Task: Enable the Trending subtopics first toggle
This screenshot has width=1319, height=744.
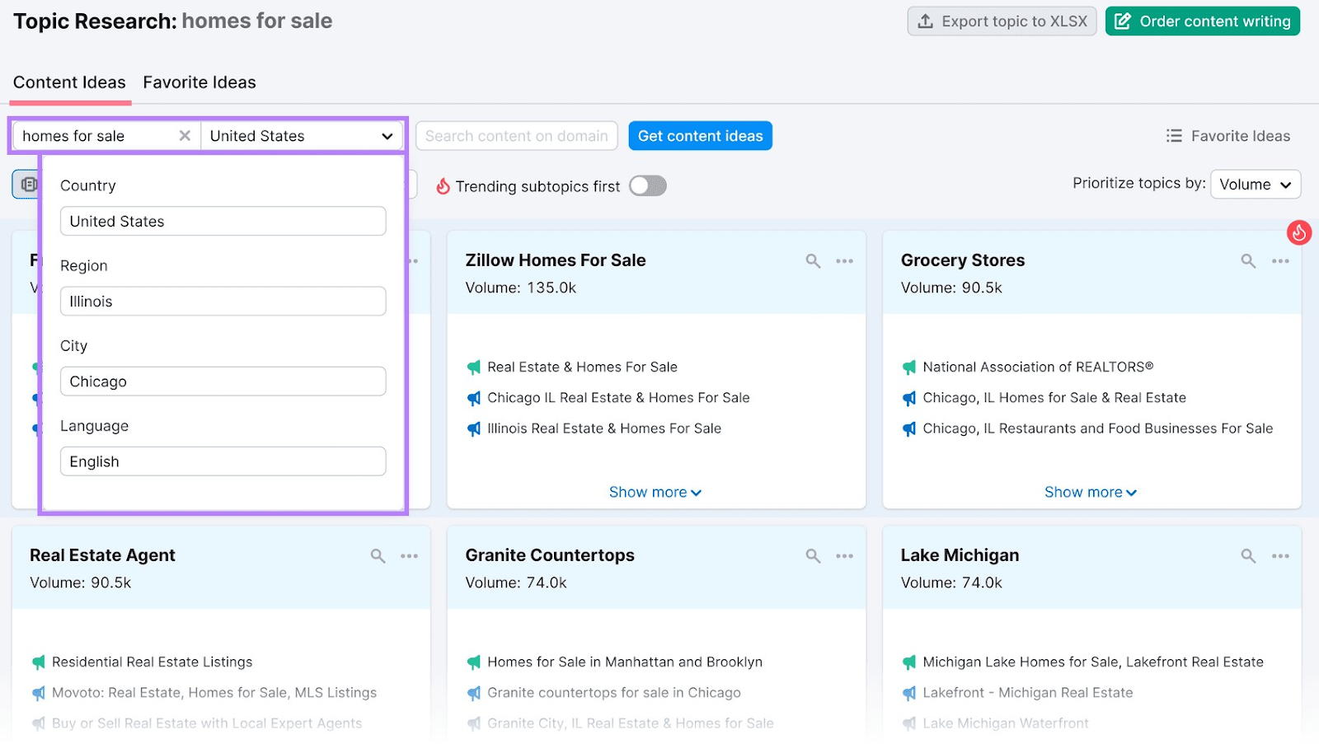Action: pyautogui.click(x=647, y=185)
